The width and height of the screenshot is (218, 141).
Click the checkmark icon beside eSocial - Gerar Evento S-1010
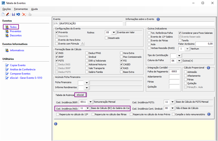coord(7,78)
